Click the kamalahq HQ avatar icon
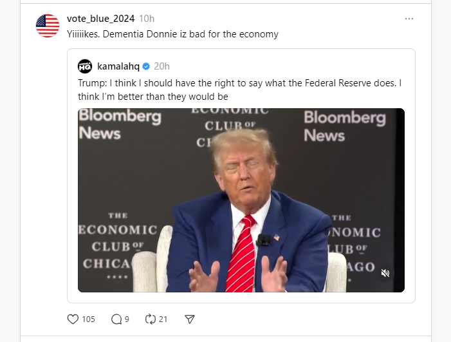The image size is (451, 342). [x=85, y=66]
